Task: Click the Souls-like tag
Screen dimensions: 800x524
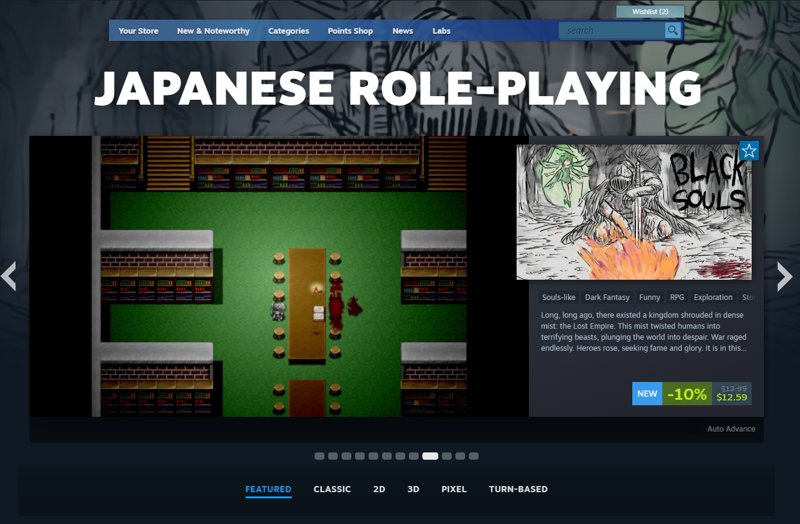Action: [x=559, y=298]
